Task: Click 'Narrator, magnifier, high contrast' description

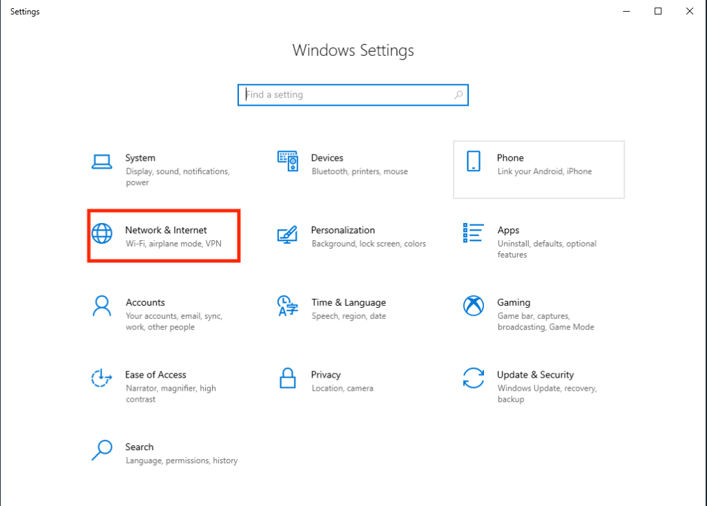Action: (171, 393)
